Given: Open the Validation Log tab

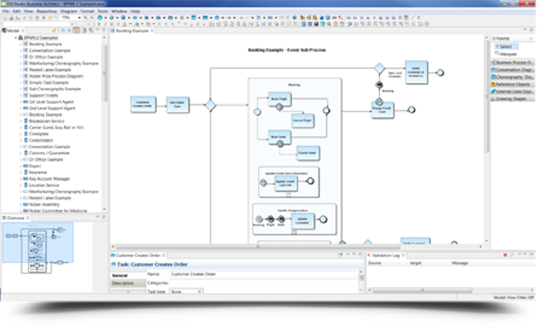Looking at the screenshot, I should [386, 256].
